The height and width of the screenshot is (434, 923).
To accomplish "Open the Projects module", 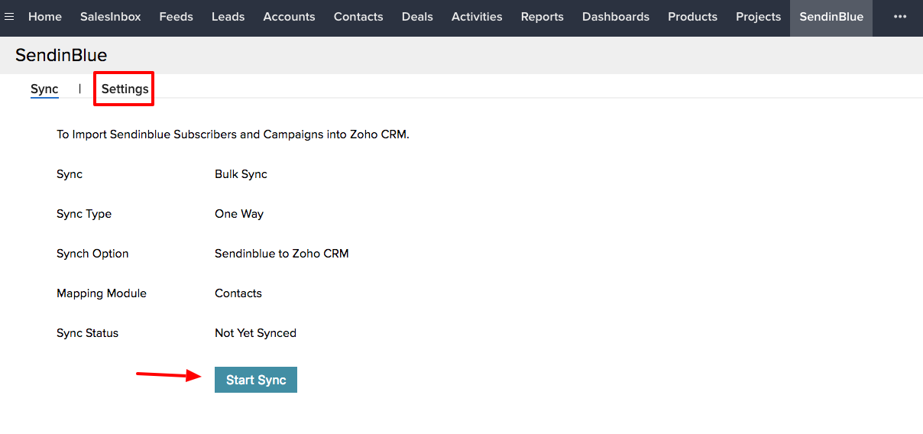I will (x=759, y=17).
